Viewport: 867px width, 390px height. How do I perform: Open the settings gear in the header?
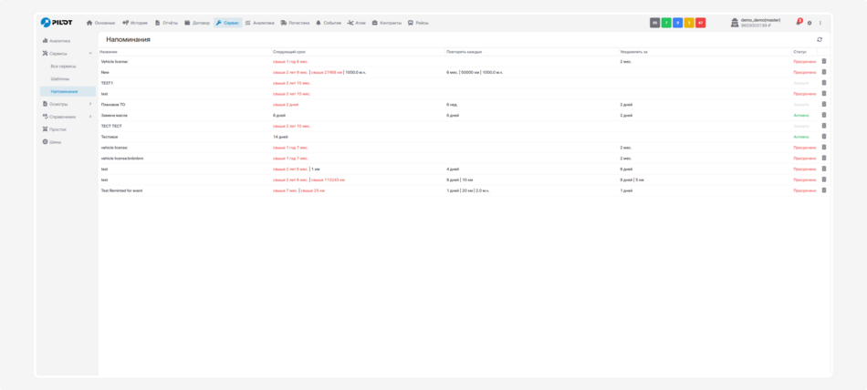pyautogui.click(x=810, y=23)
